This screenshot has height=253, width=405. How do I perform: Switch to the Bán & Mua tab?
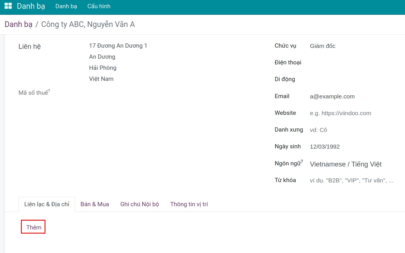pos(95,204)
